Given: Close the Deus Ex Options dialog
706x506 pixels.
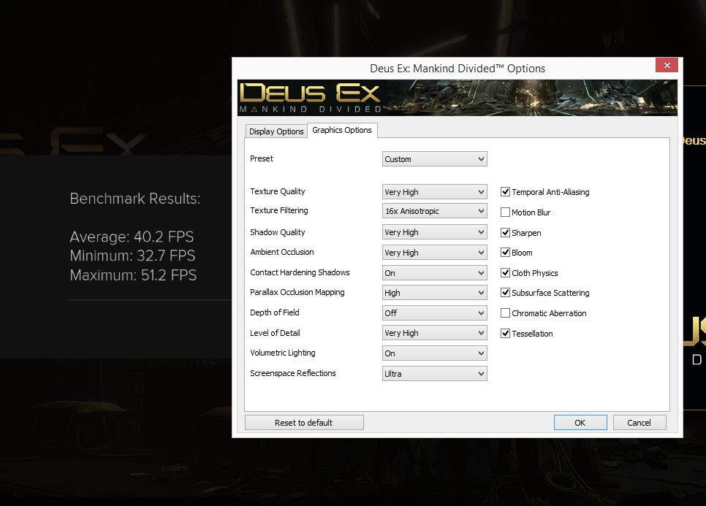Looking at the screenshot, I should pos(667,65).
